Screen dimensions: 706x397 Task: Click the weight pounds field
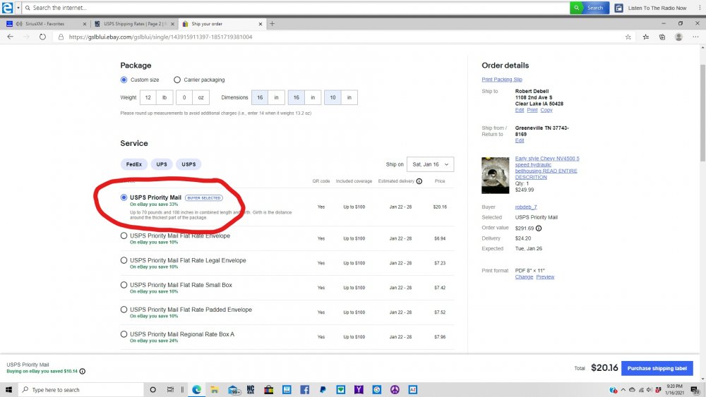click(148, 97)
